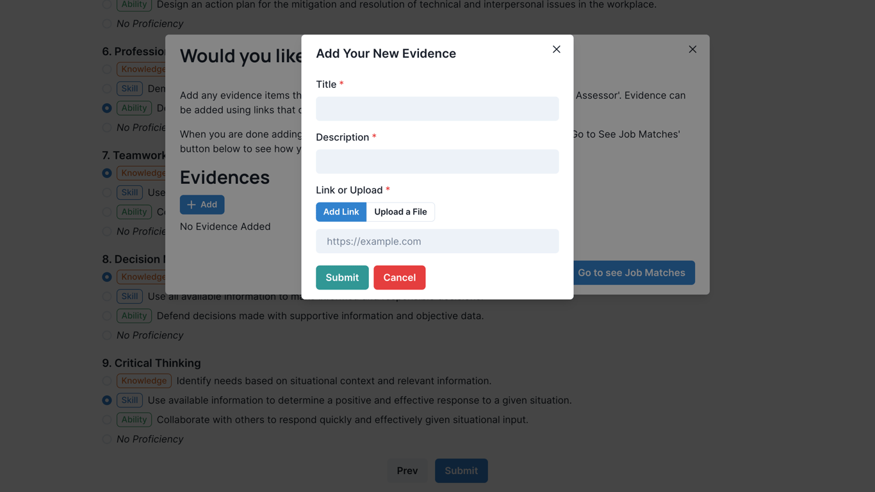Click the bottom page Submit button
Image resolution: width=875 pixels, height=492 pixels.
[461, 471]
